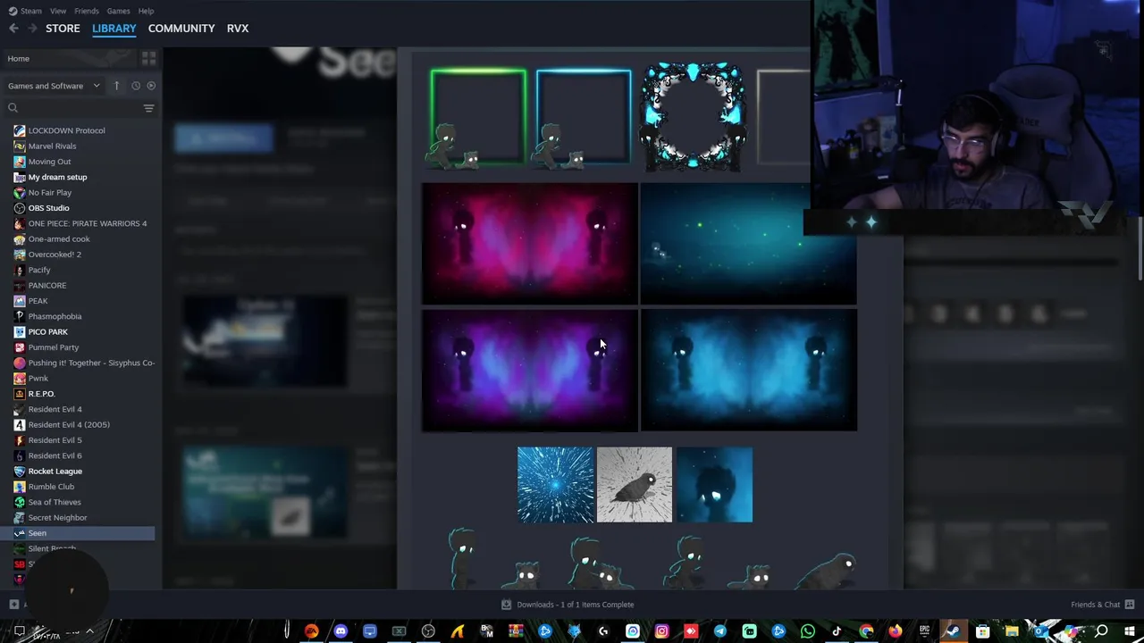Click the sort-ascending arrow in library filters
This screenshot has width=1144, height=643.
click(x=116, y=86)
